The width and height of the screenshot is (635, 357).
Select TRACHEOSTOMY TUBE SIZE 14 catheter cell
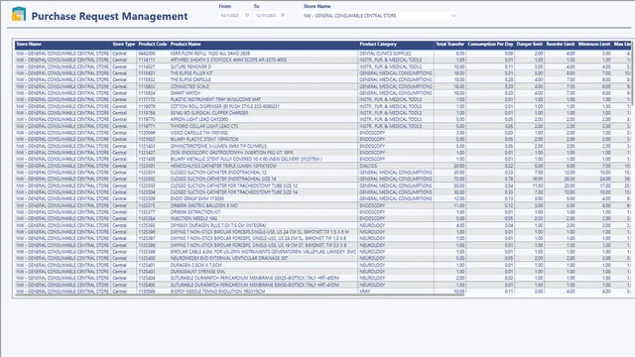tap(234, 192)
